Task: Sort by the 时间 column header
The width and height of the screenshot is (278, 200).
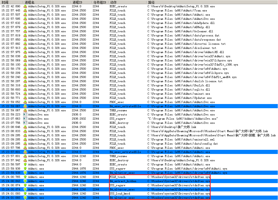Action: pos(11,2)
